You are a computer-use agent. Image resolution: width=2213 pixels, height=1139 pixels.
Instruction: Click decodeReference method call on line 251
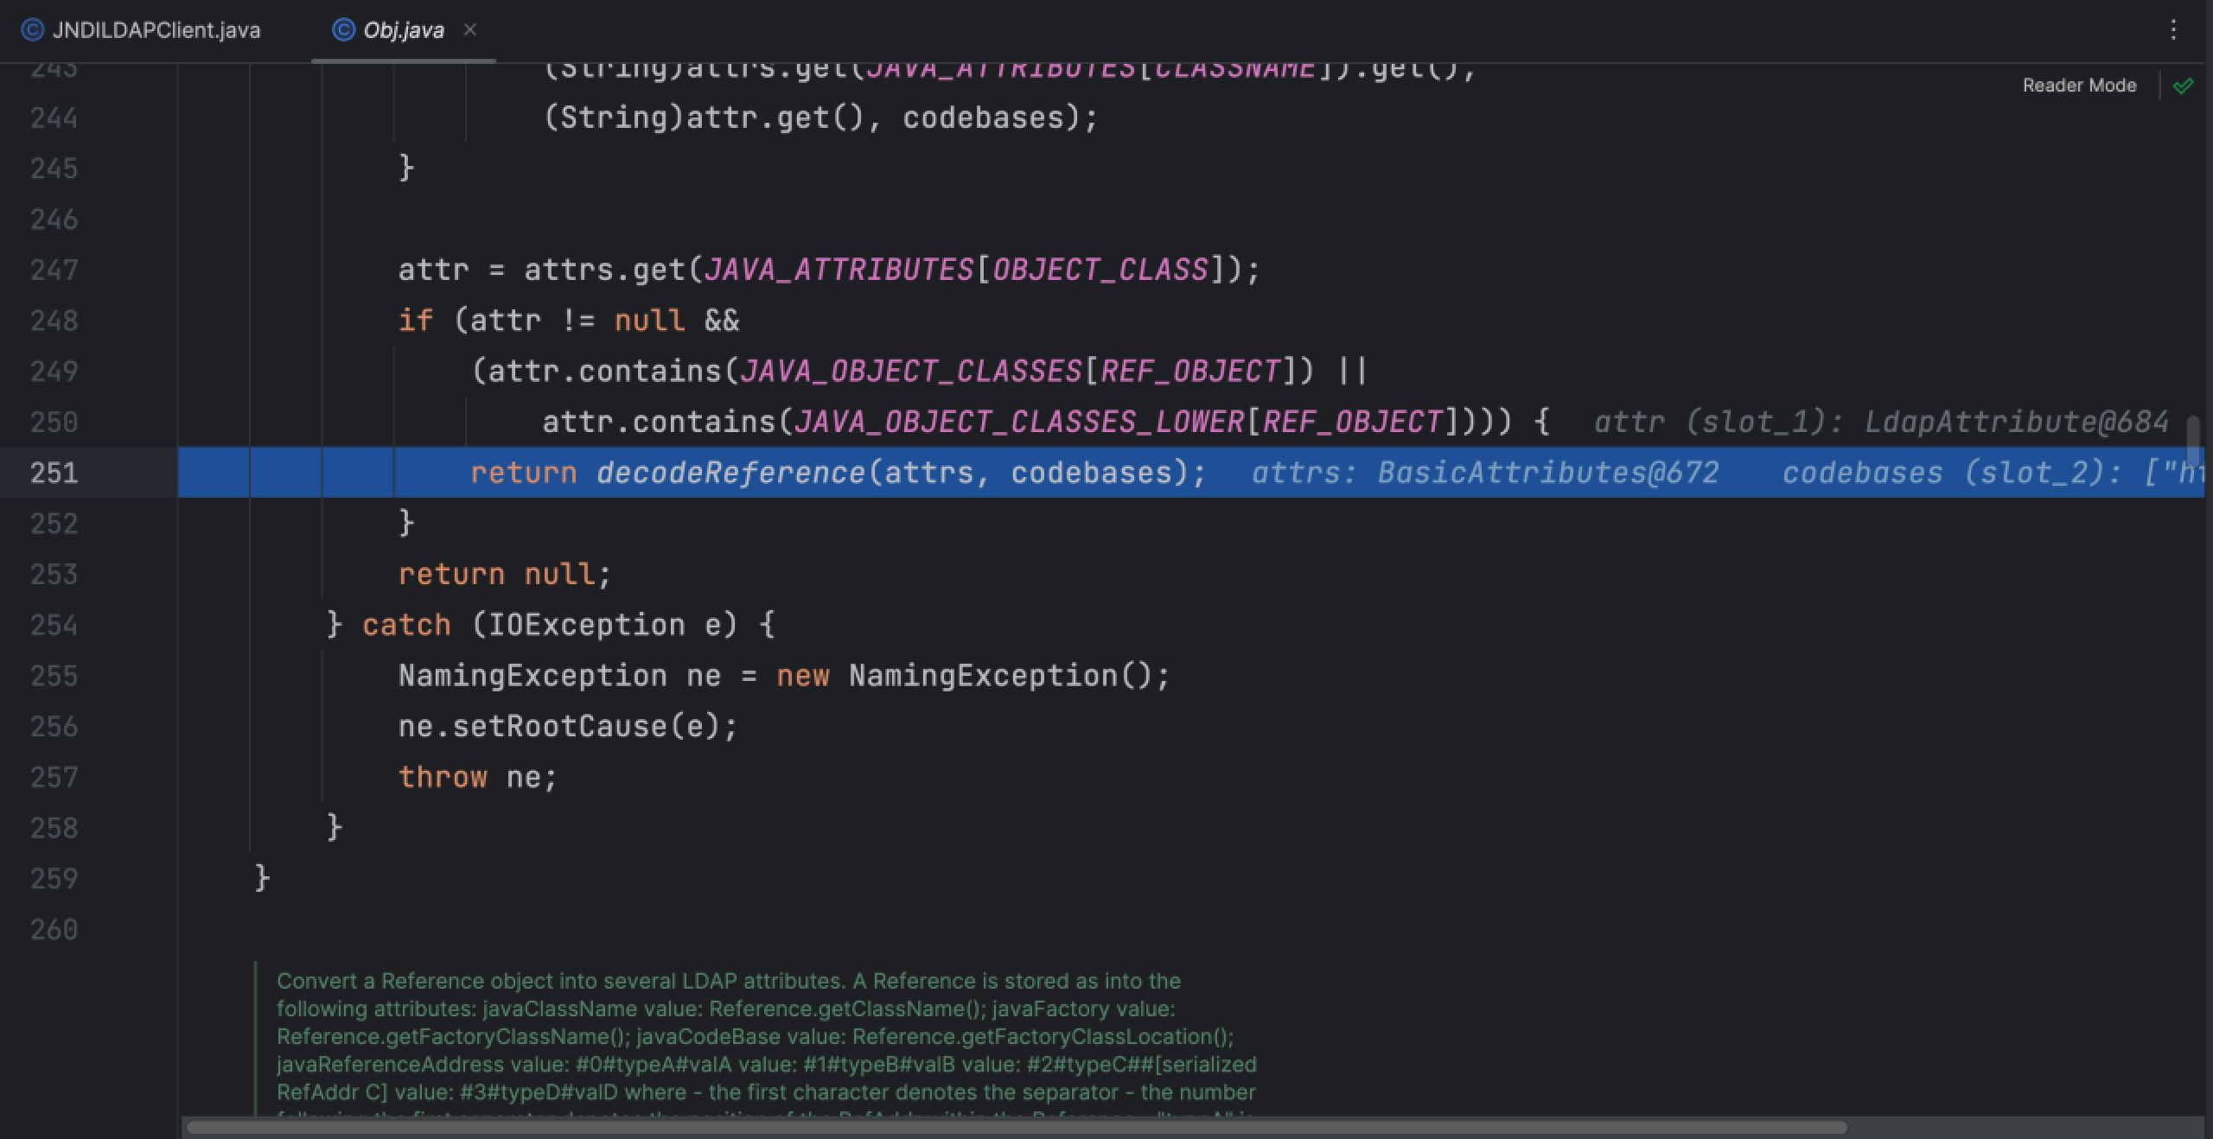click(x=730, y=473)
